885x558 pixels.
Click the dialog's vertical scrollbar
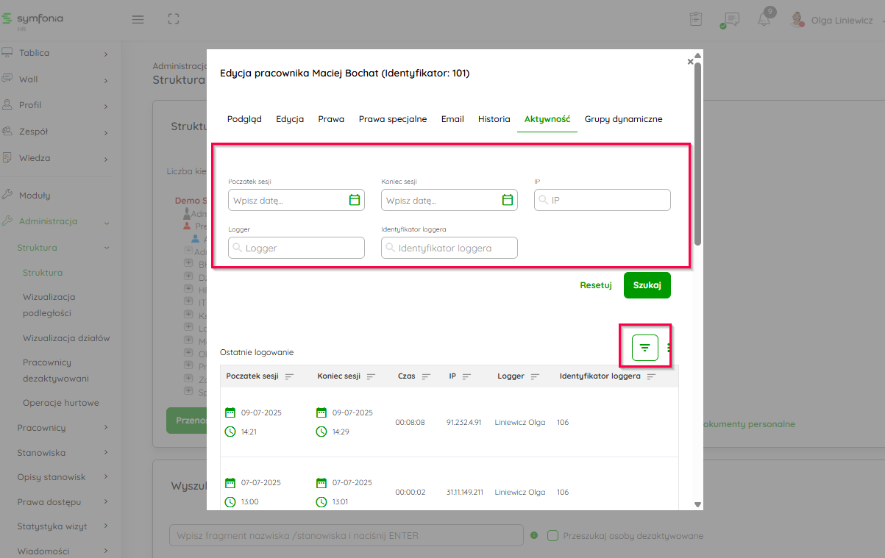pos(697,154)
